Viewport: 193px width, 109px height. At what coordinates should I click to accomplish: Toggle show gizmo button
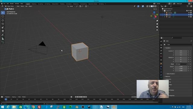click(x=138, y=6)
